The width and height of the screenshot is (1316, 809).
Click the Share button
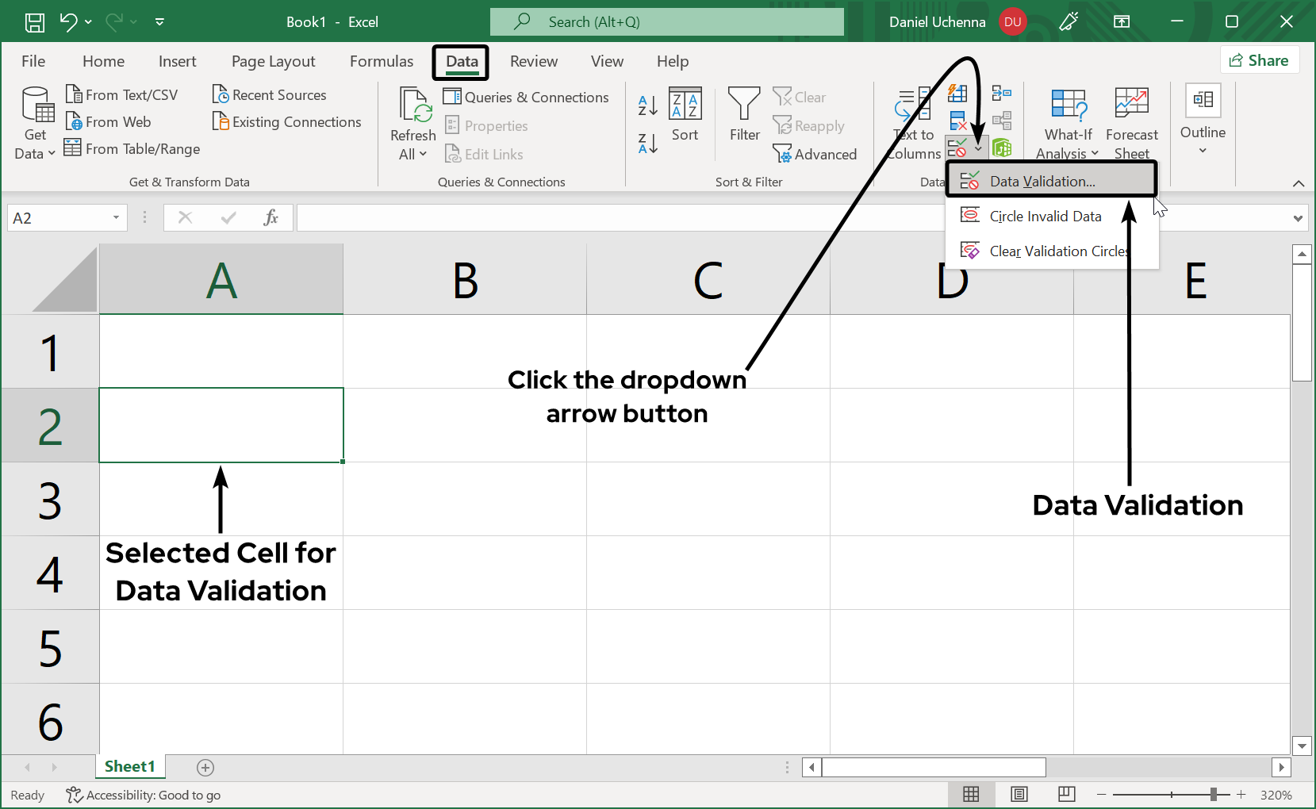[1260, 59]
